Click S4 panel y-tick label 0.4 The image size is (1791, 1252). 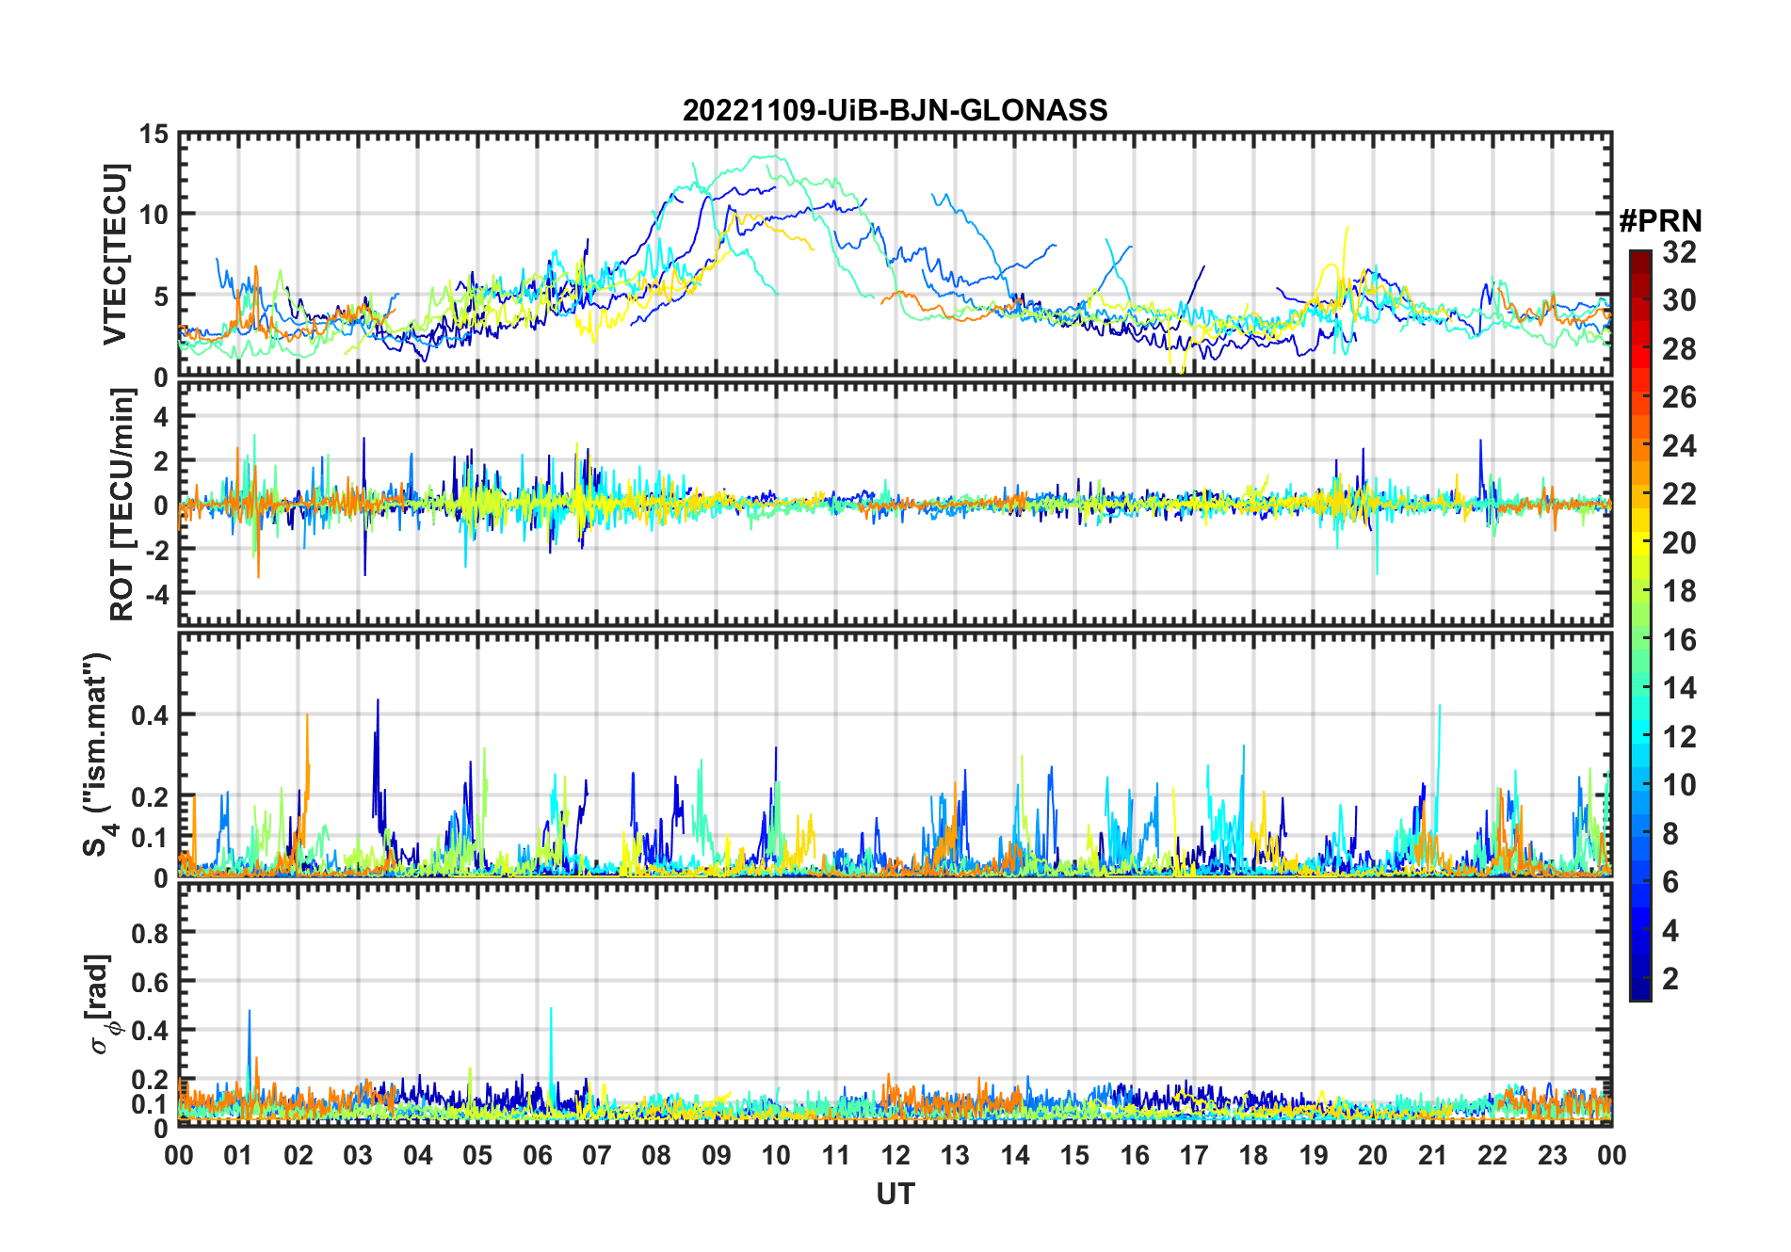151,715
